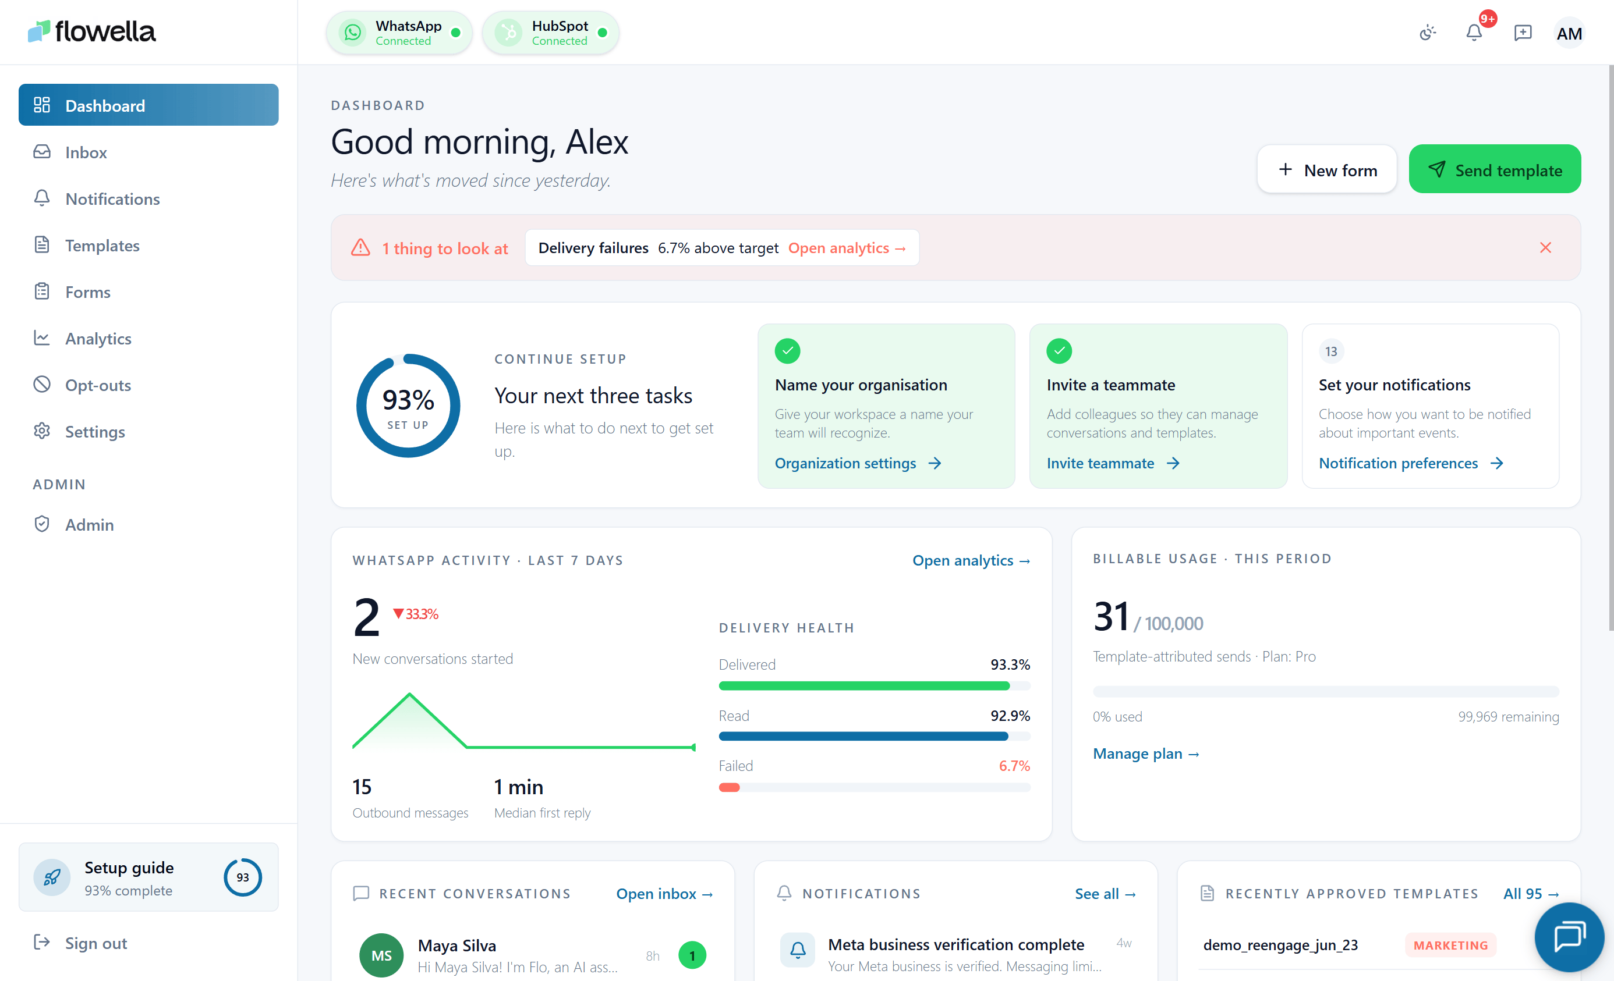The width and height of the screenshot is (1614, 981).
Task: Open analytics link in WhatsApp Activity card
Action: (x=971, y=560)
